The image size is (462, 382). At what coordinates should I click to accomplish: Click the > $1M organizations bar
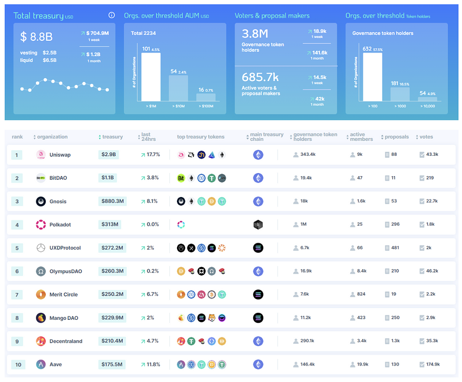151,77
